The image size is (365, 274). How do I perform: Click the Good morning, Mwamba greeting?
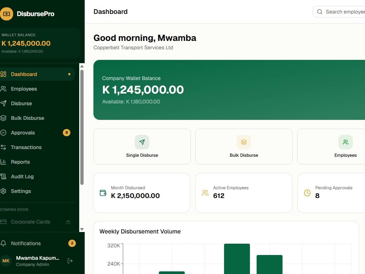click(145, 38)
